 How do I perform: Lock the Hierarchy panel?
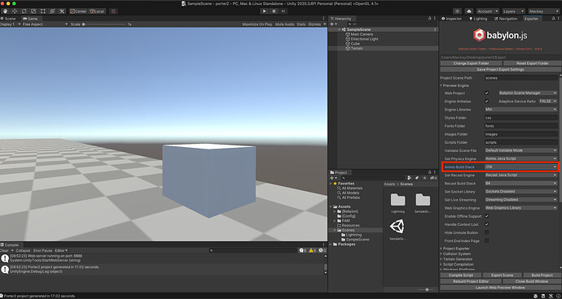(429, 19)
